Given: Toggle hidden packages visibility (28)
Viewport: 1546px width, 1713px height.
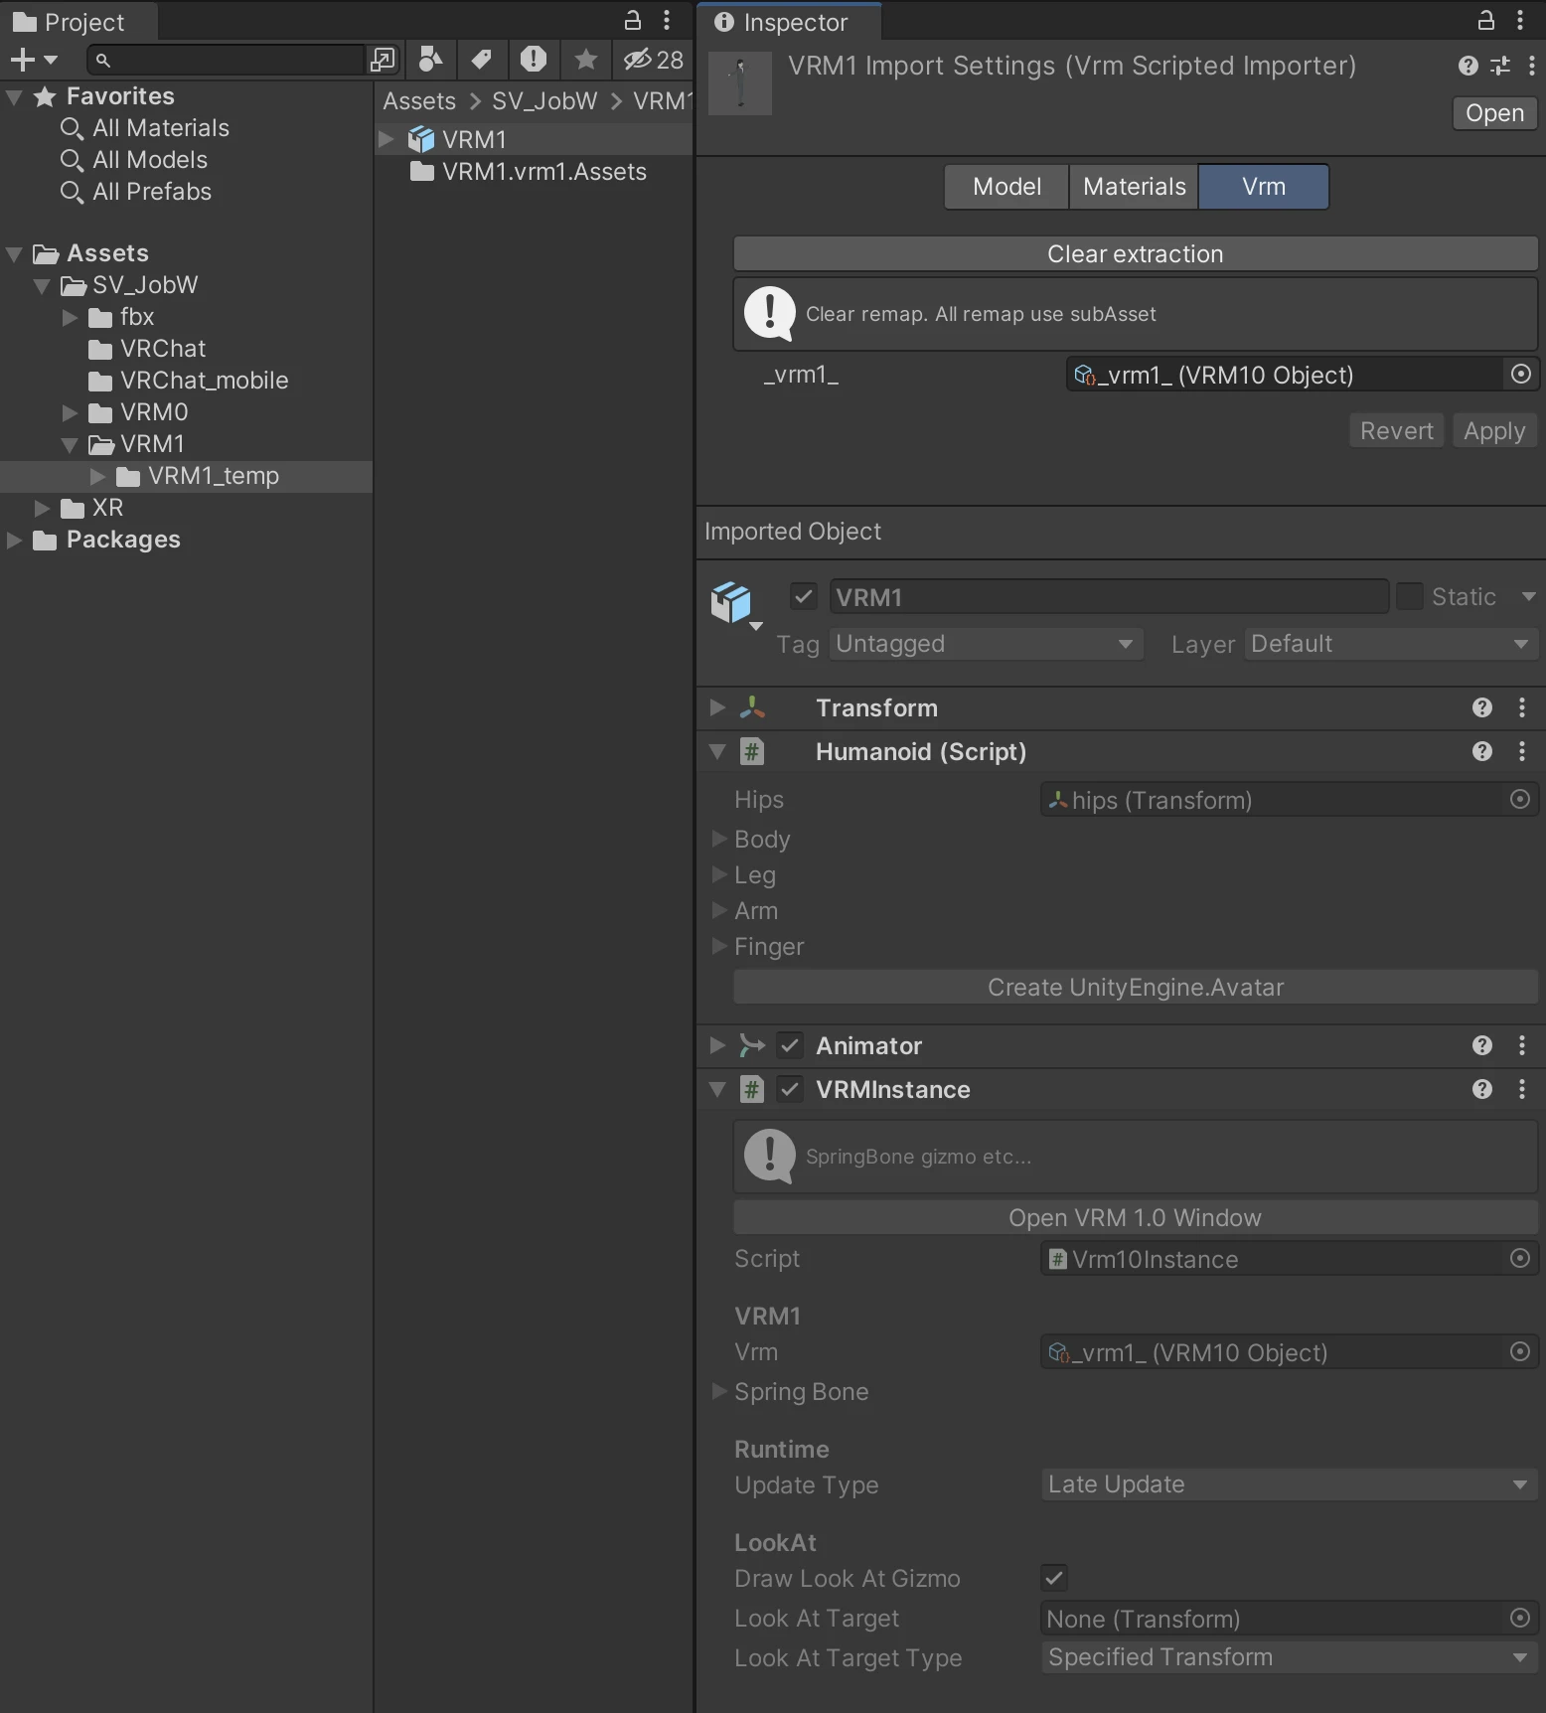Looking at the screenshot, I should pyautogui.click(x=653, y=60).
